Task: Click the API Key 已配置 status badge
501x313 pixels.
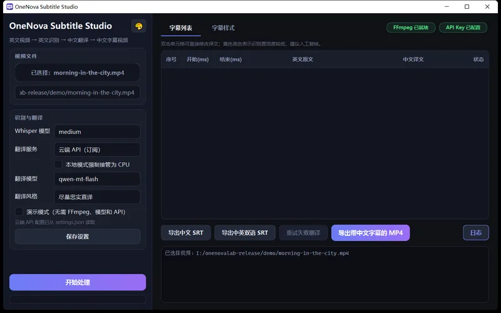Action: pos(463,28)
